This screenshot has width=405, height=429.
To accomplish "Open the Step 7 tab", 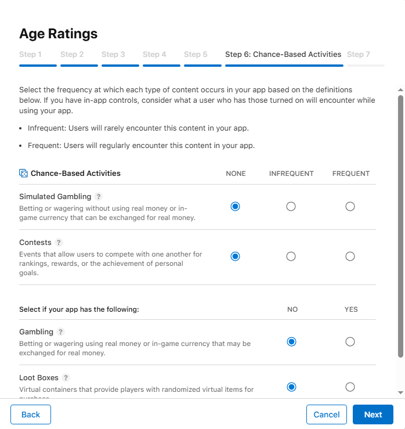I will pyautogui.click(x=359, y=55).
